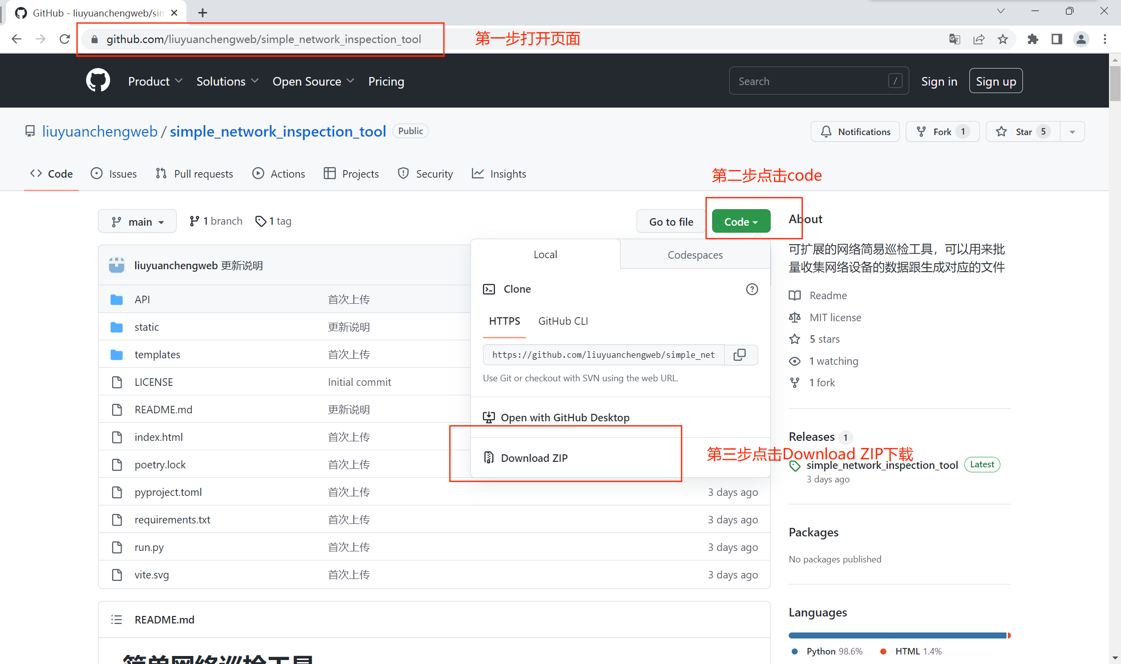Image resolution: width=1121 pixels, height=664 pixels.
Task: Open the 1 tag link
Action: pyautogui.click(x=273, y=221)
